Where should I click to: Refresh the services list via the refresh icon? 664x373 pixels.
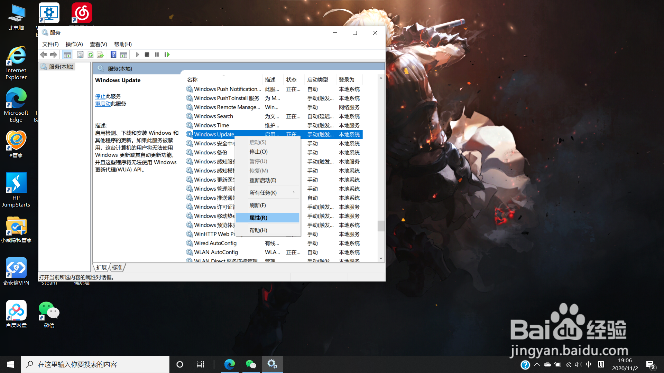(x=91, y=54)
